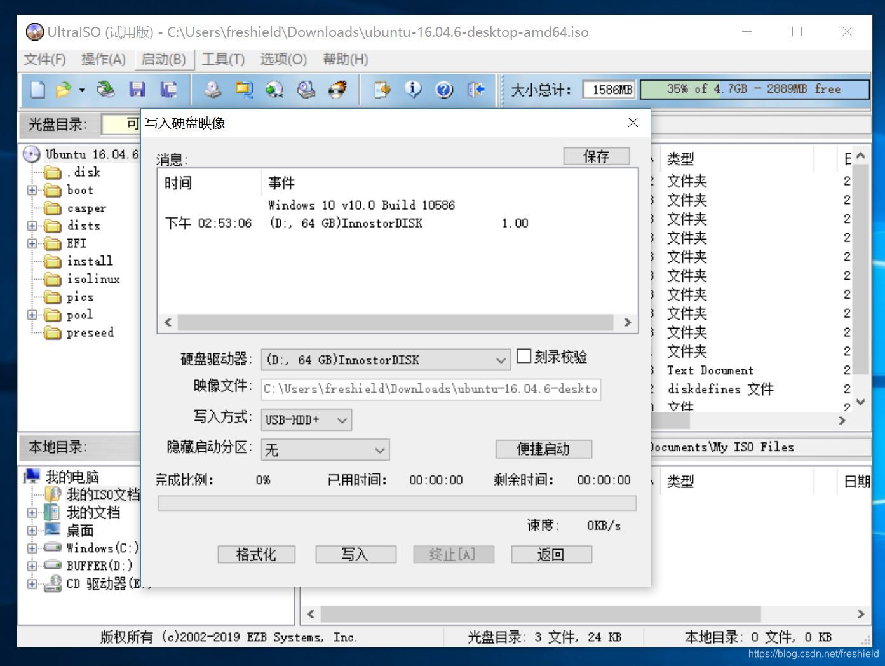
Task: Click the Convert image toolbar icon
Action: coord(275,90)
